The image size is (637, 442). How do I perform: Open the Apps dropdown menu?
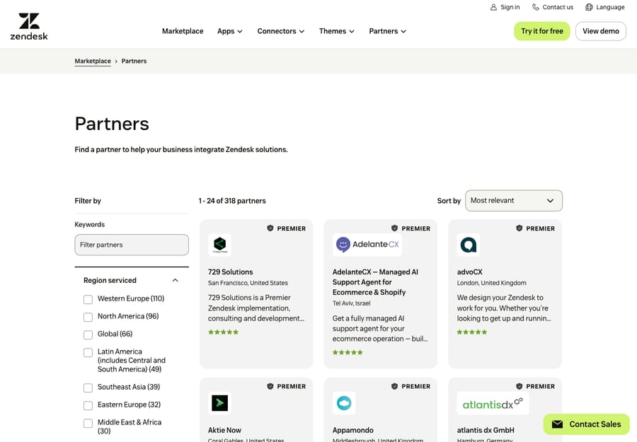click(x=230, y=31)
